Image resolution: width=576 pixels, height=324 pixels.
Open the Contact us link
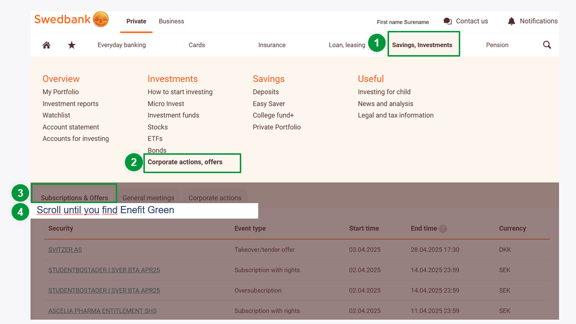coord(472,21)
